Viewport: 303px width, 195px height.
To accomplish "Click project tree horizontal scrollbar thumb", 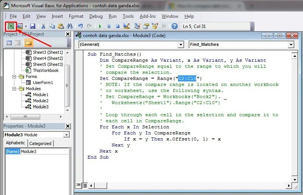I will click(x=25, y=117).
